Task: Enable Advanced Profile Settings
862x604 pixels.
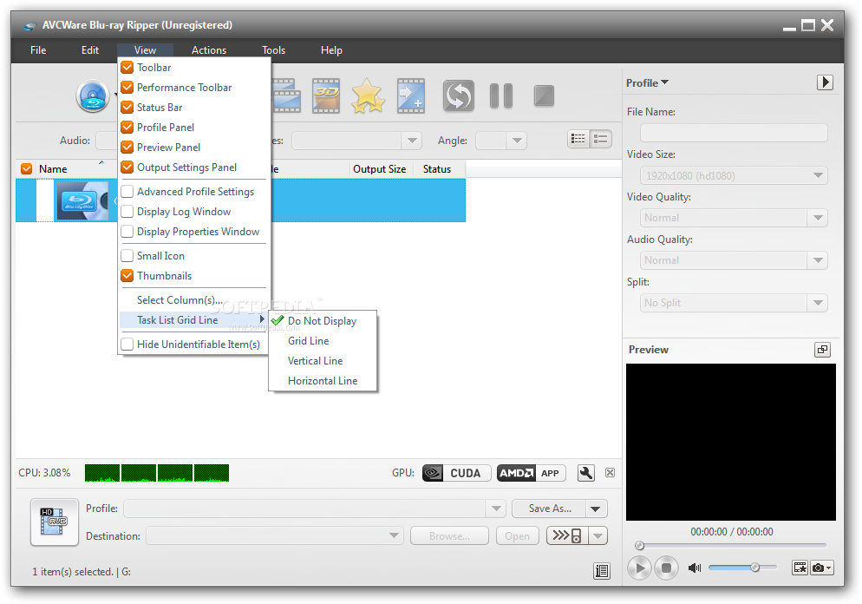Action: pos(127,192)
